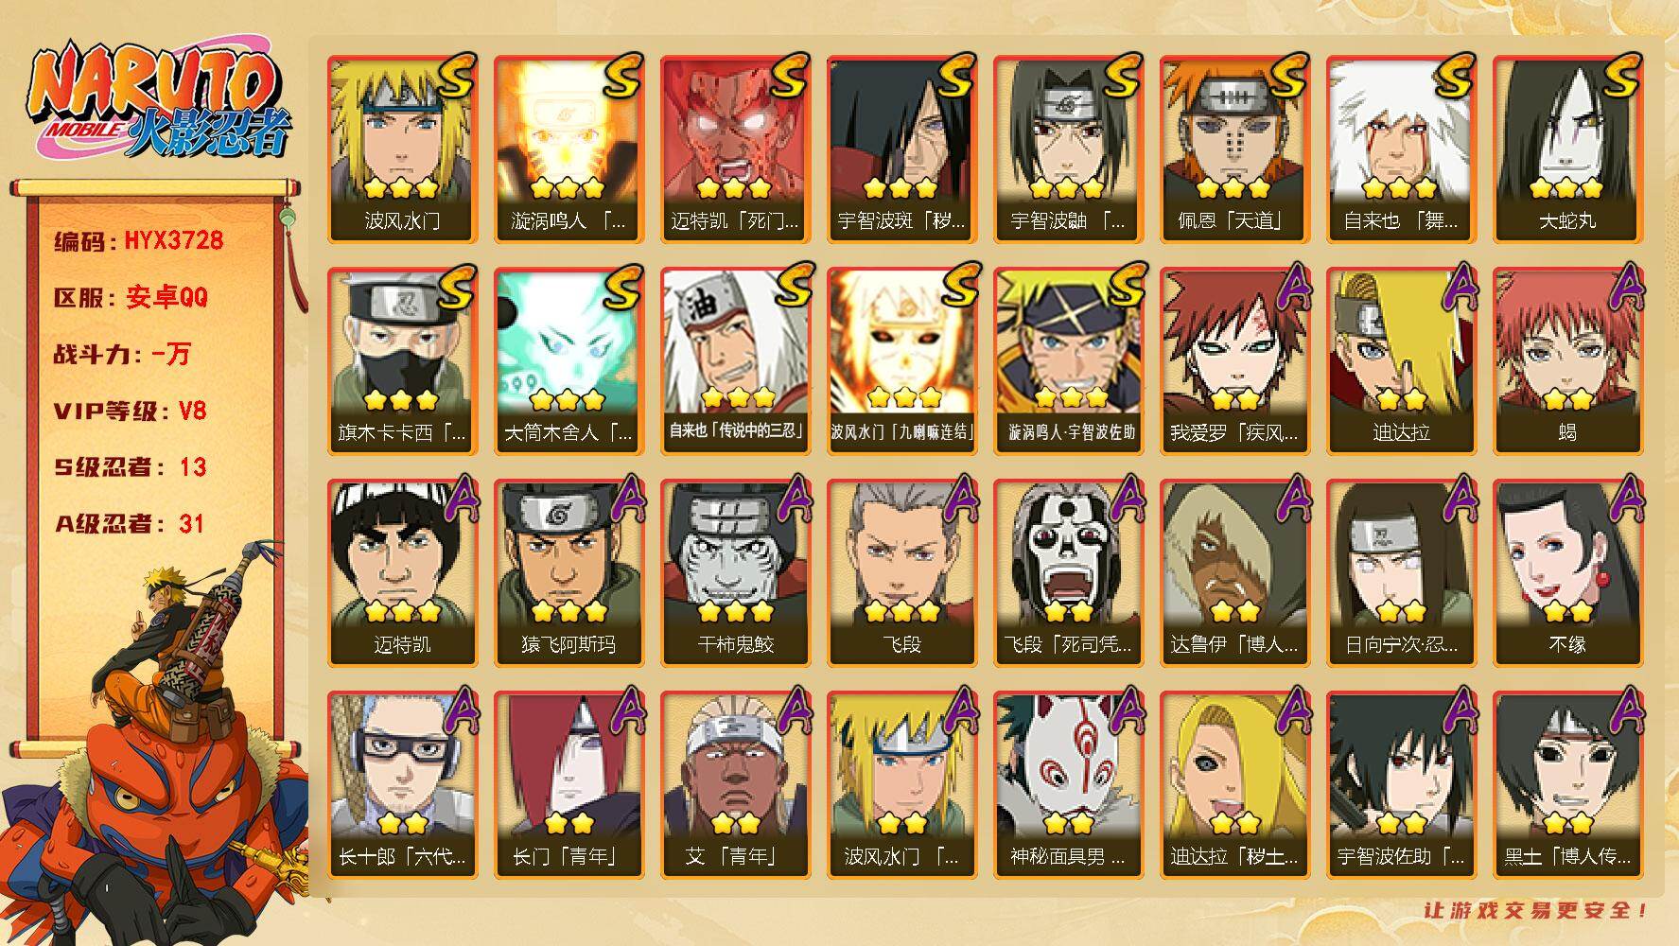Open the 大蛇丸 character card
Image resolution: width=1679 pixels, height=946 pixels.
(1567, 149)
